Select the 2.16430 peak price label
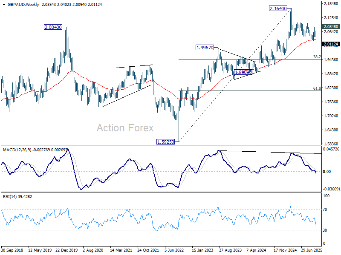This screenshot has height=255, width=341. [280, 8]
